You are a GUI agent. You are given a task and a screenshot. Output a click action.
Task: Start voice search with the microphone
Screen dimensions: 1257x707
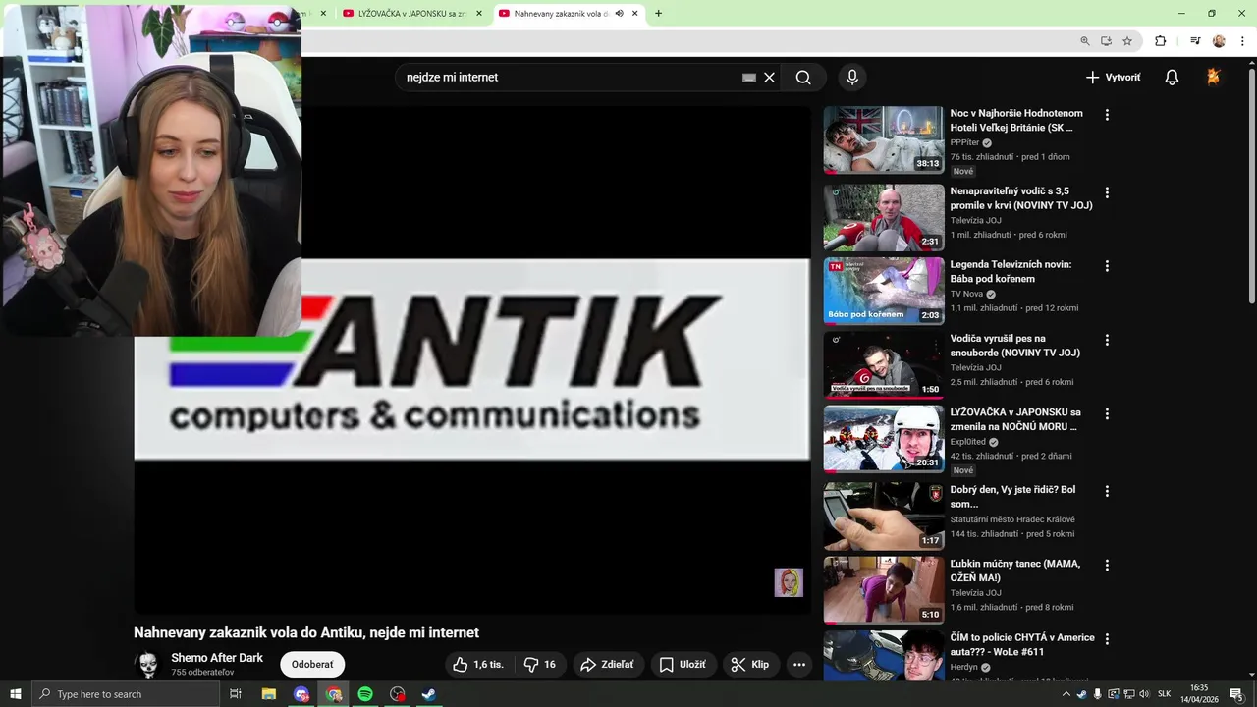852,78
